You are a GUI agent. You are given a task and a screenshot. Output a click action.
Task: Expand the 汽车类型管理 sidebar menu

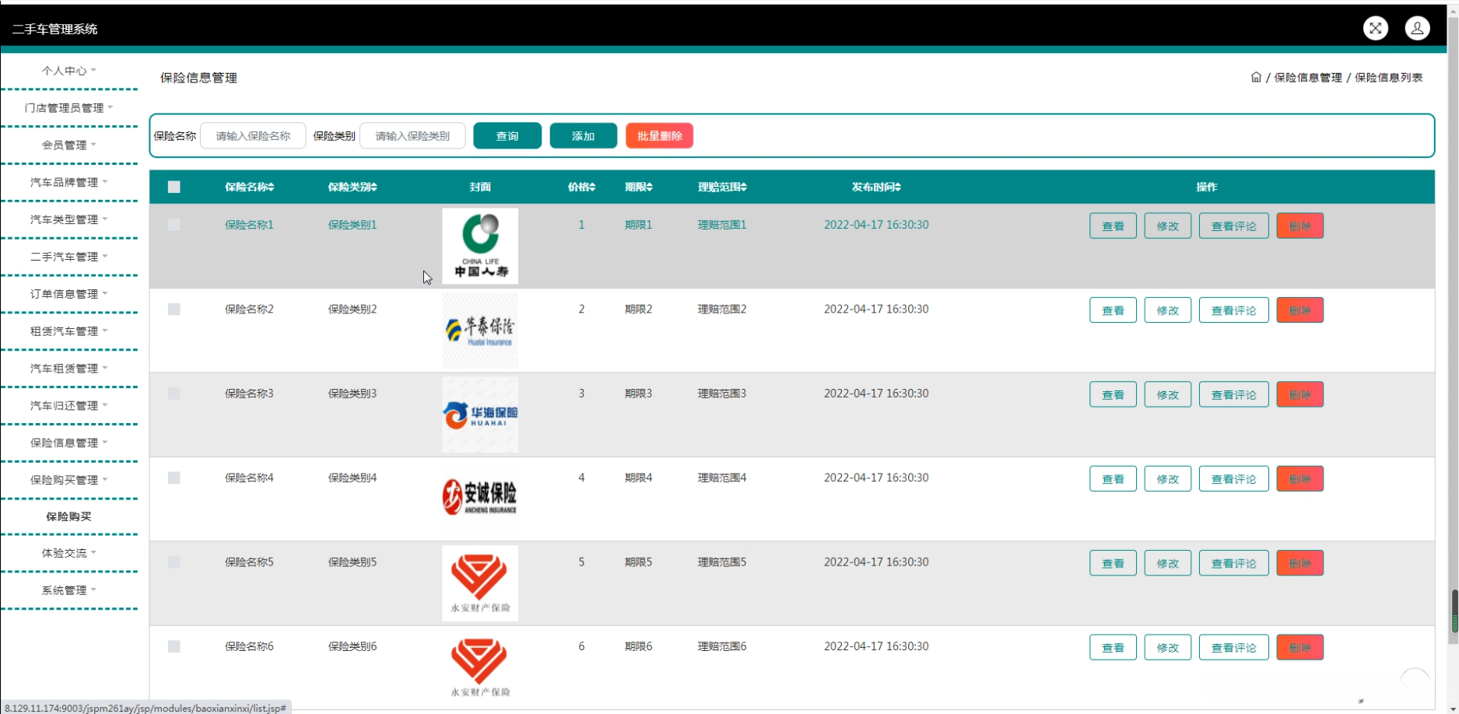(x=69, y=220)
